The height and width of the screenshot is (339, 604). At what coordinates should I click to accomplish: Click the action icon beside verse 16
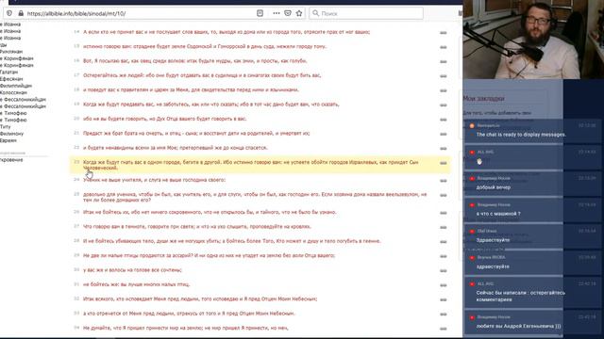point(444,61)
